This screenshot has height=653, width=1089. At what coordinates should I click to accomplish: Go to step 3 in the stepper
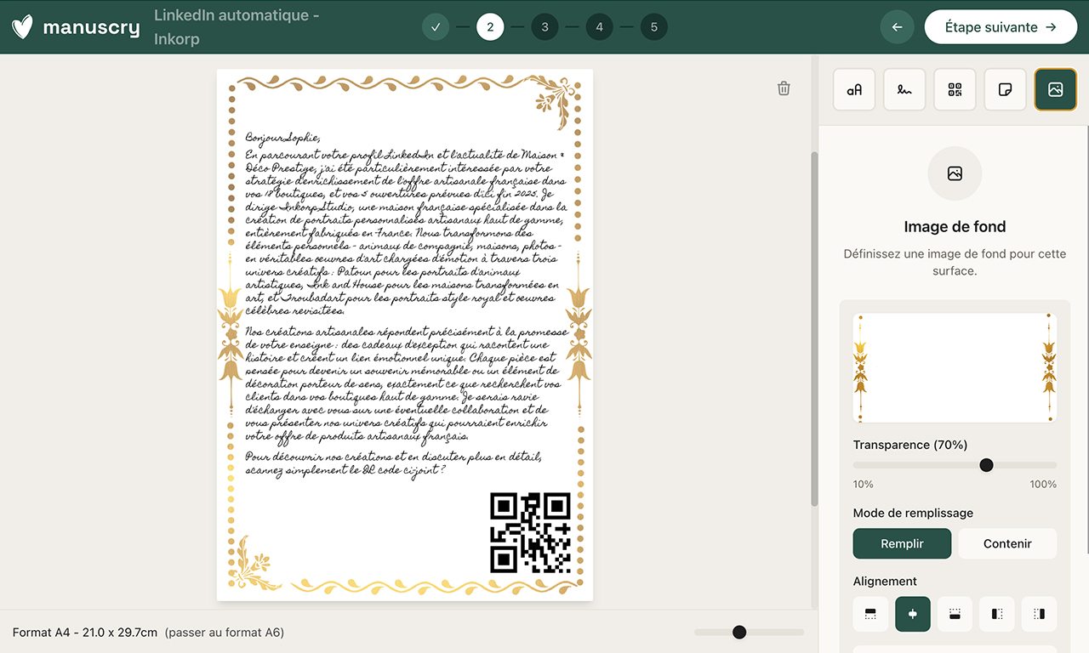pyautogui.click(x=544, y=27)
